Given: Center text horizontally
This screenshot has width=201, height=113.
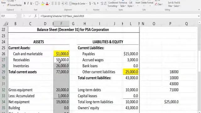Looking at the screenshot, I should coord(56,3).
